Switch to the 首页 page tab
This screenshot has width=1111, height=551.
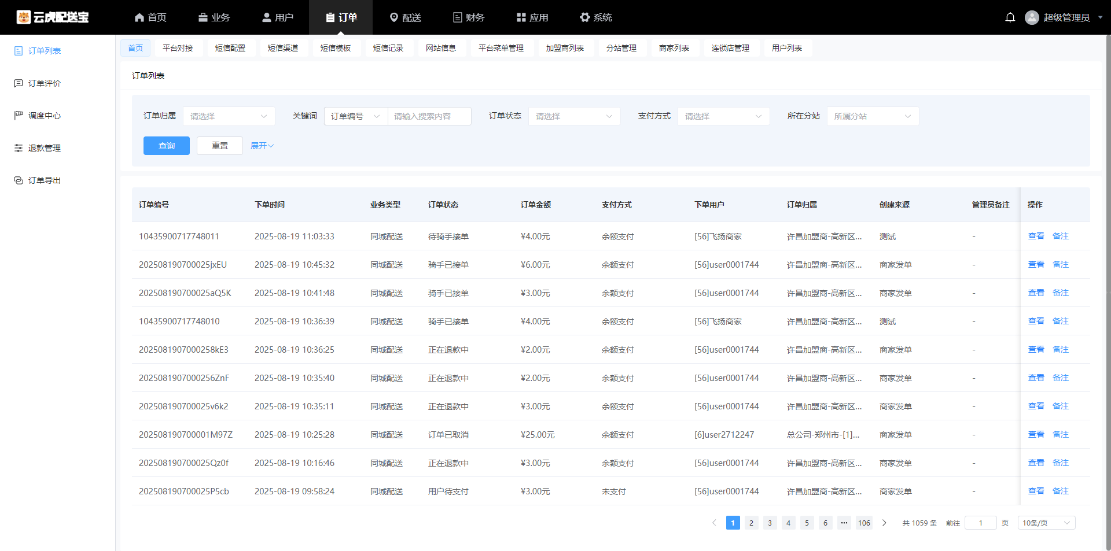[135, 48]
